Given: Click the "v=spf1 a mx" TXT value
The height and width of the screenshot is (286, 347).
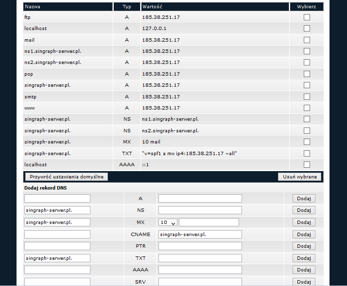Looking at the screenshot, I should click(x=190, y=154).
